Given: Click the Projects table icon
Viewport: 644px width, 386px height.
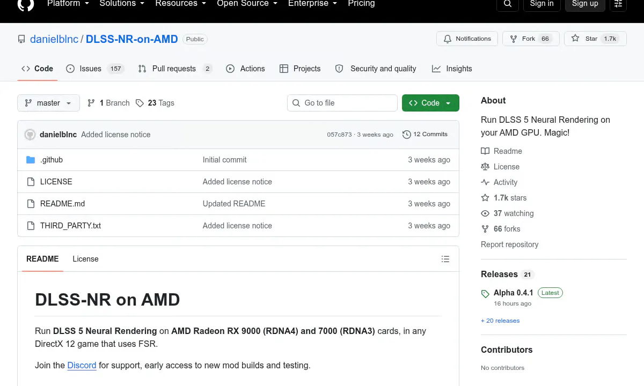Looking at the screenshot, I should coord(284,69).
